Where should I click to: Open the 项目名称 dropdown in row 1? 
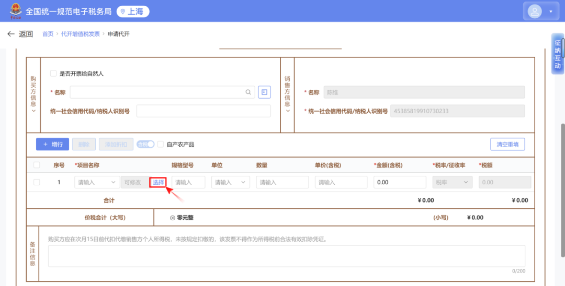(x=97, y=182)
